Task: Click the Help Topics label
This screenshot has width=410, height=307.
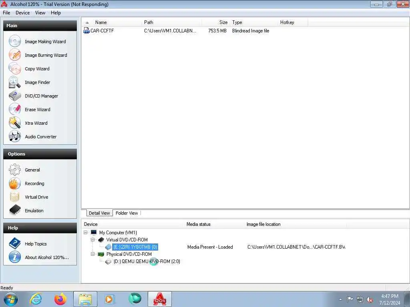Action: (x=36, y=244)
